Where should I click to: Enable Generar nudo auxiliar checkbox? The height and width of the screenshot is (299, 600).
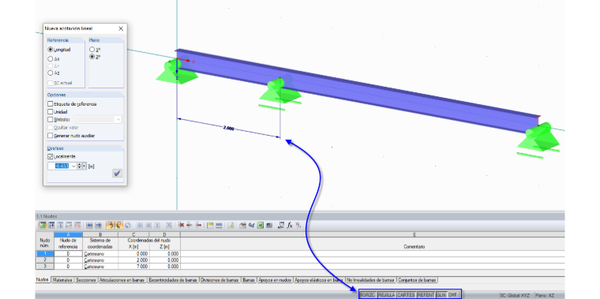pyautogui.click(x=50, y=136)
